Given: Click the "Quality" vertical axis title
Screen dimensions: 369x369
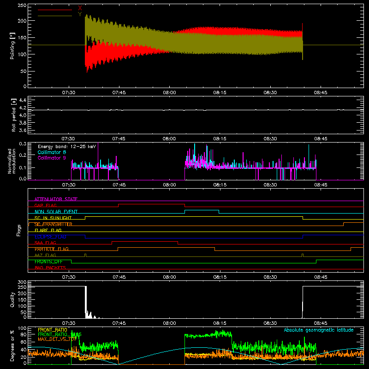Looking at the screenshot, I should tap(12, 299).
